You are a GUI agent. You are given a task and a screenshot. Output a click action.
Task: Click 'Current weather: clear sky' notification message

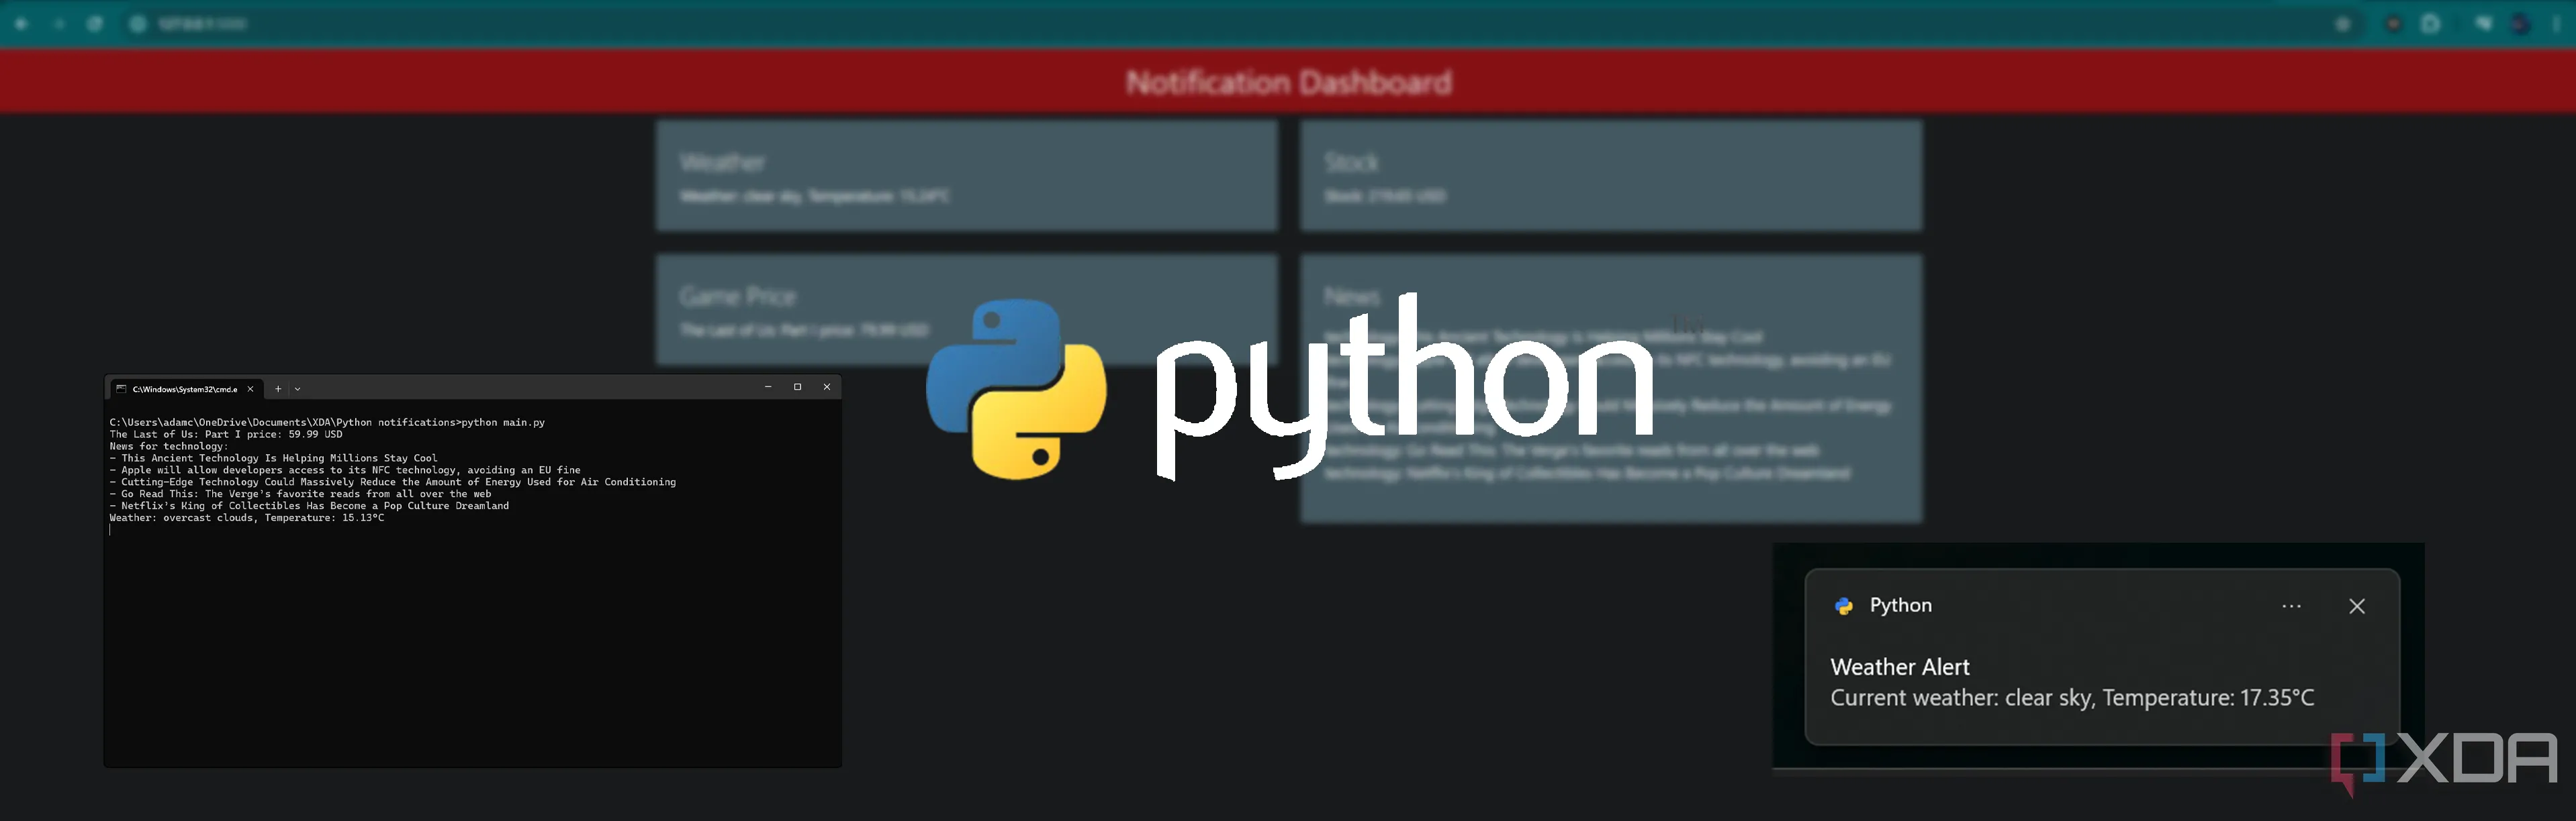tap(2072, 697)
